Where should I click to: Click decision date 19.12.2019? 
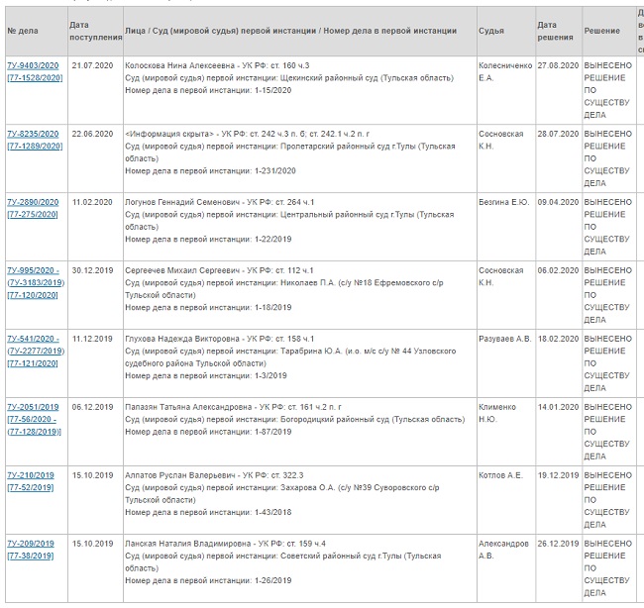[557, 475]
